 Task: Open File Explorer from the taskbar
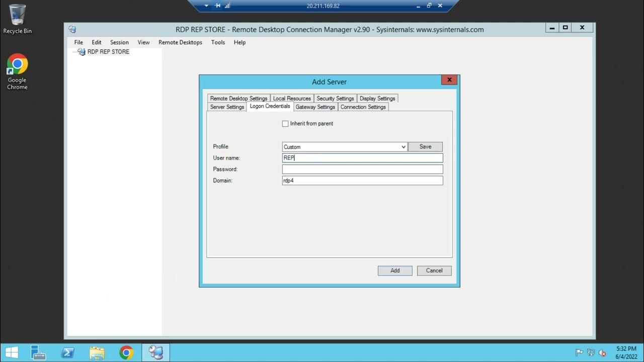coord(97,353)
